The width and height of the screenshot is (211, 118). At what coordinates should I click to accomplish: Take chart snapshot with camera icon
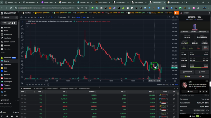click(x=177, y=17)
